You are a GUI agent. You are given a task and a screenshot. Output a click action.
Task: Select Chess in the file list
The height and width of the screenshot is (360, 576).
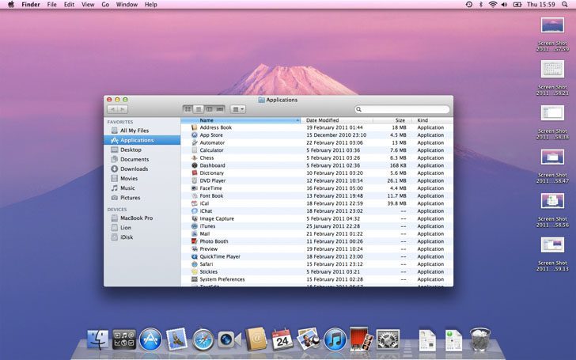317,157
